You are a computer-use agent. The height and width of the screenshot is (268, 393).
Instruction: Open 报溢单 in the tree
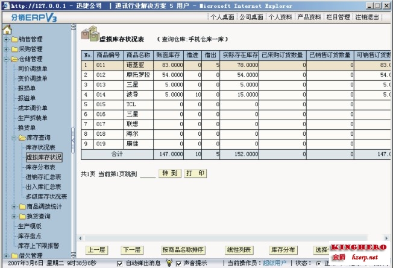(27, 98)
